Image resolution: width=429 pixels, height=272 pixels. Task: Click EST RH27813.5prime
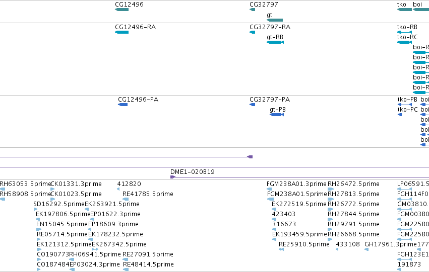[353, 194]
